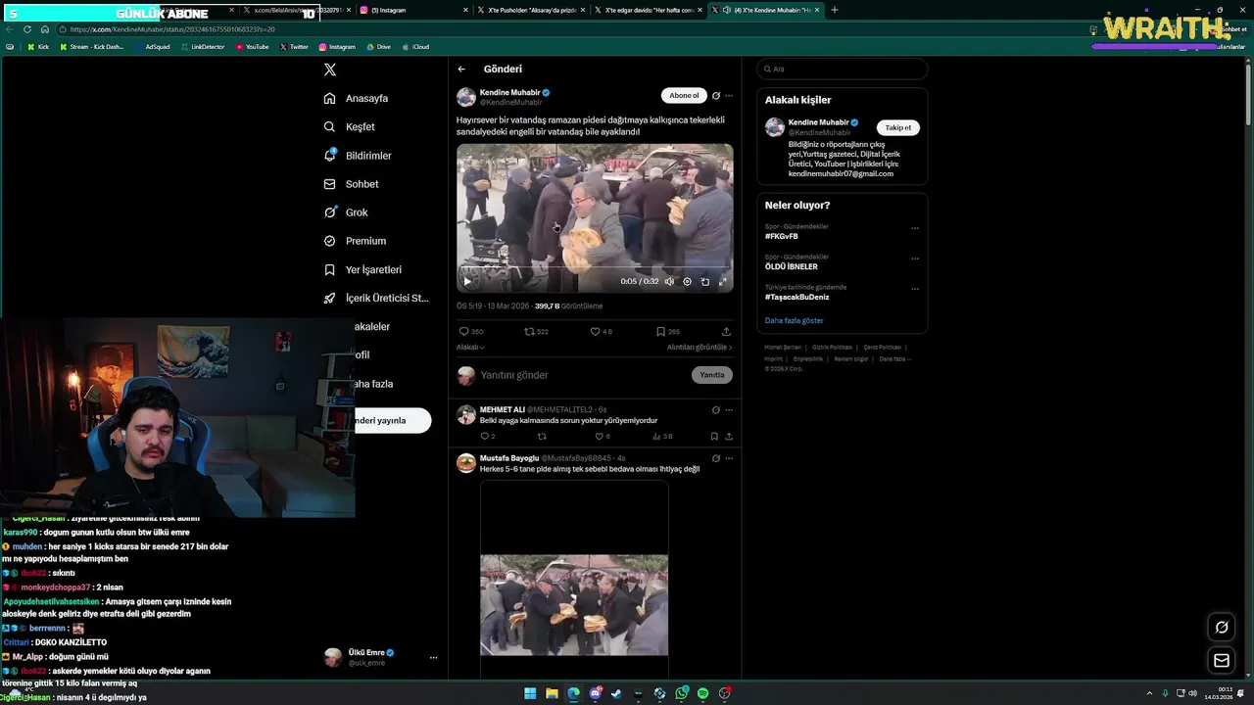Click Takip et for Kendine Muhabir
The width and height of the screenshot is (1254, 705).
[897, 127]
